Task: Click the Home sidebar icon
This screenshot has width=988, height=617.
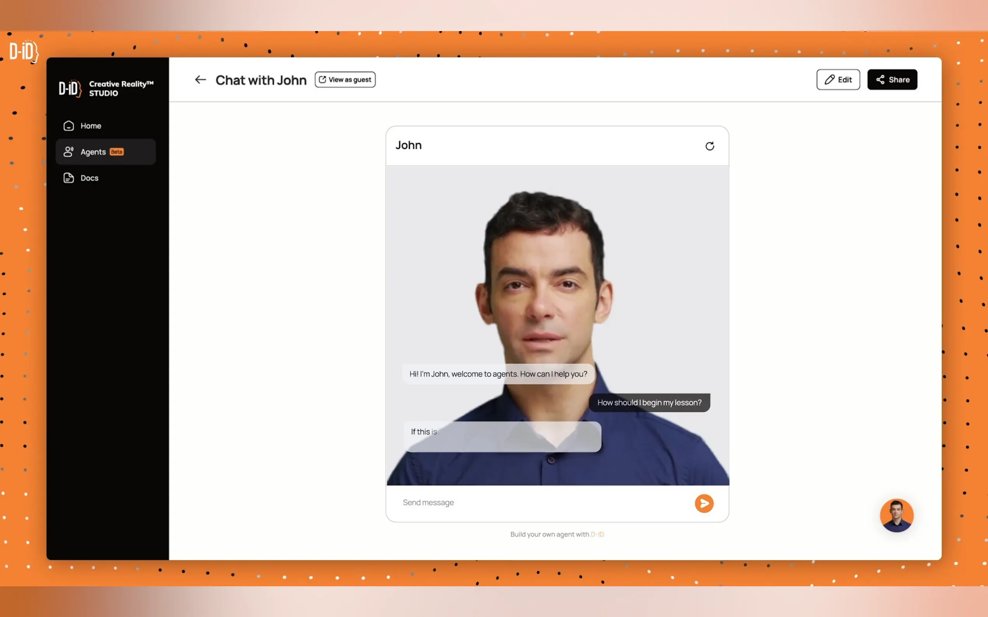Action: click(x=68, y=125)
